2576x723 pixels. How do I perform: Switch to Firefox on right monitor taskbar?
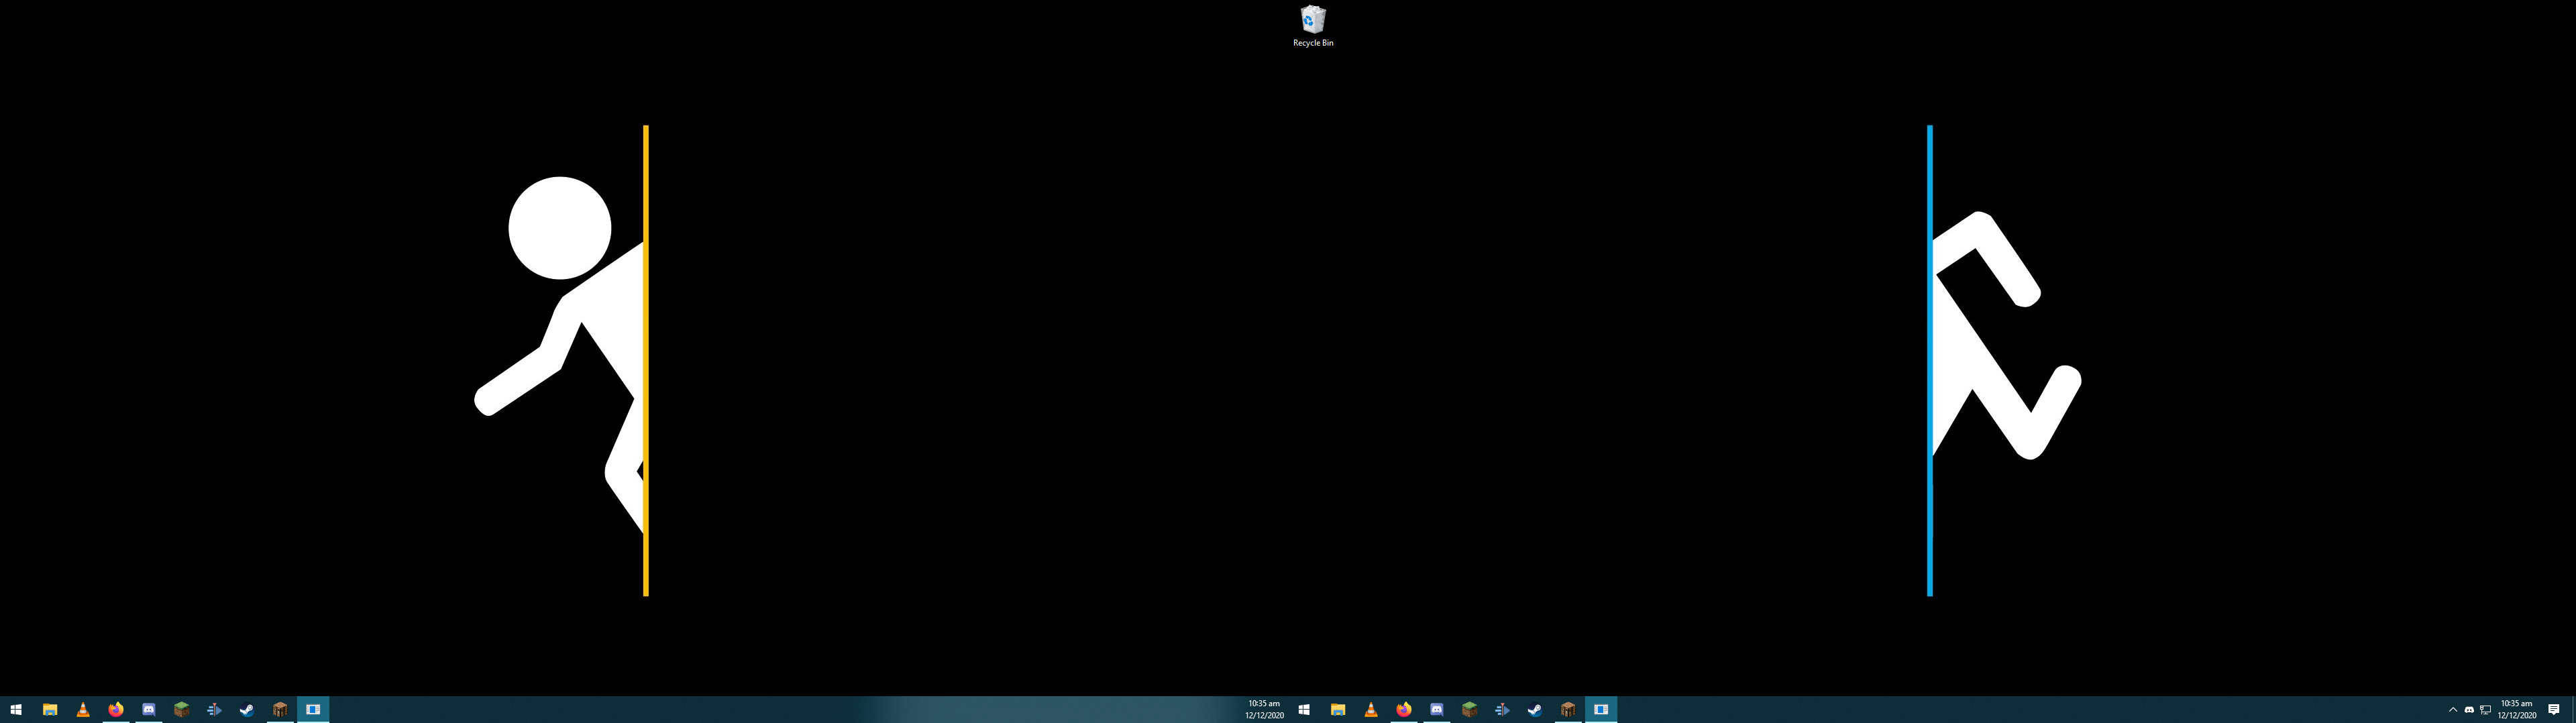1403,710
